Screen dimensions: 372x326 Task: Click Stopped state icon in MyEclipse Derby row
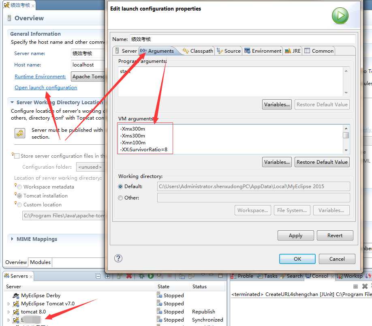[x=159, y=295]
